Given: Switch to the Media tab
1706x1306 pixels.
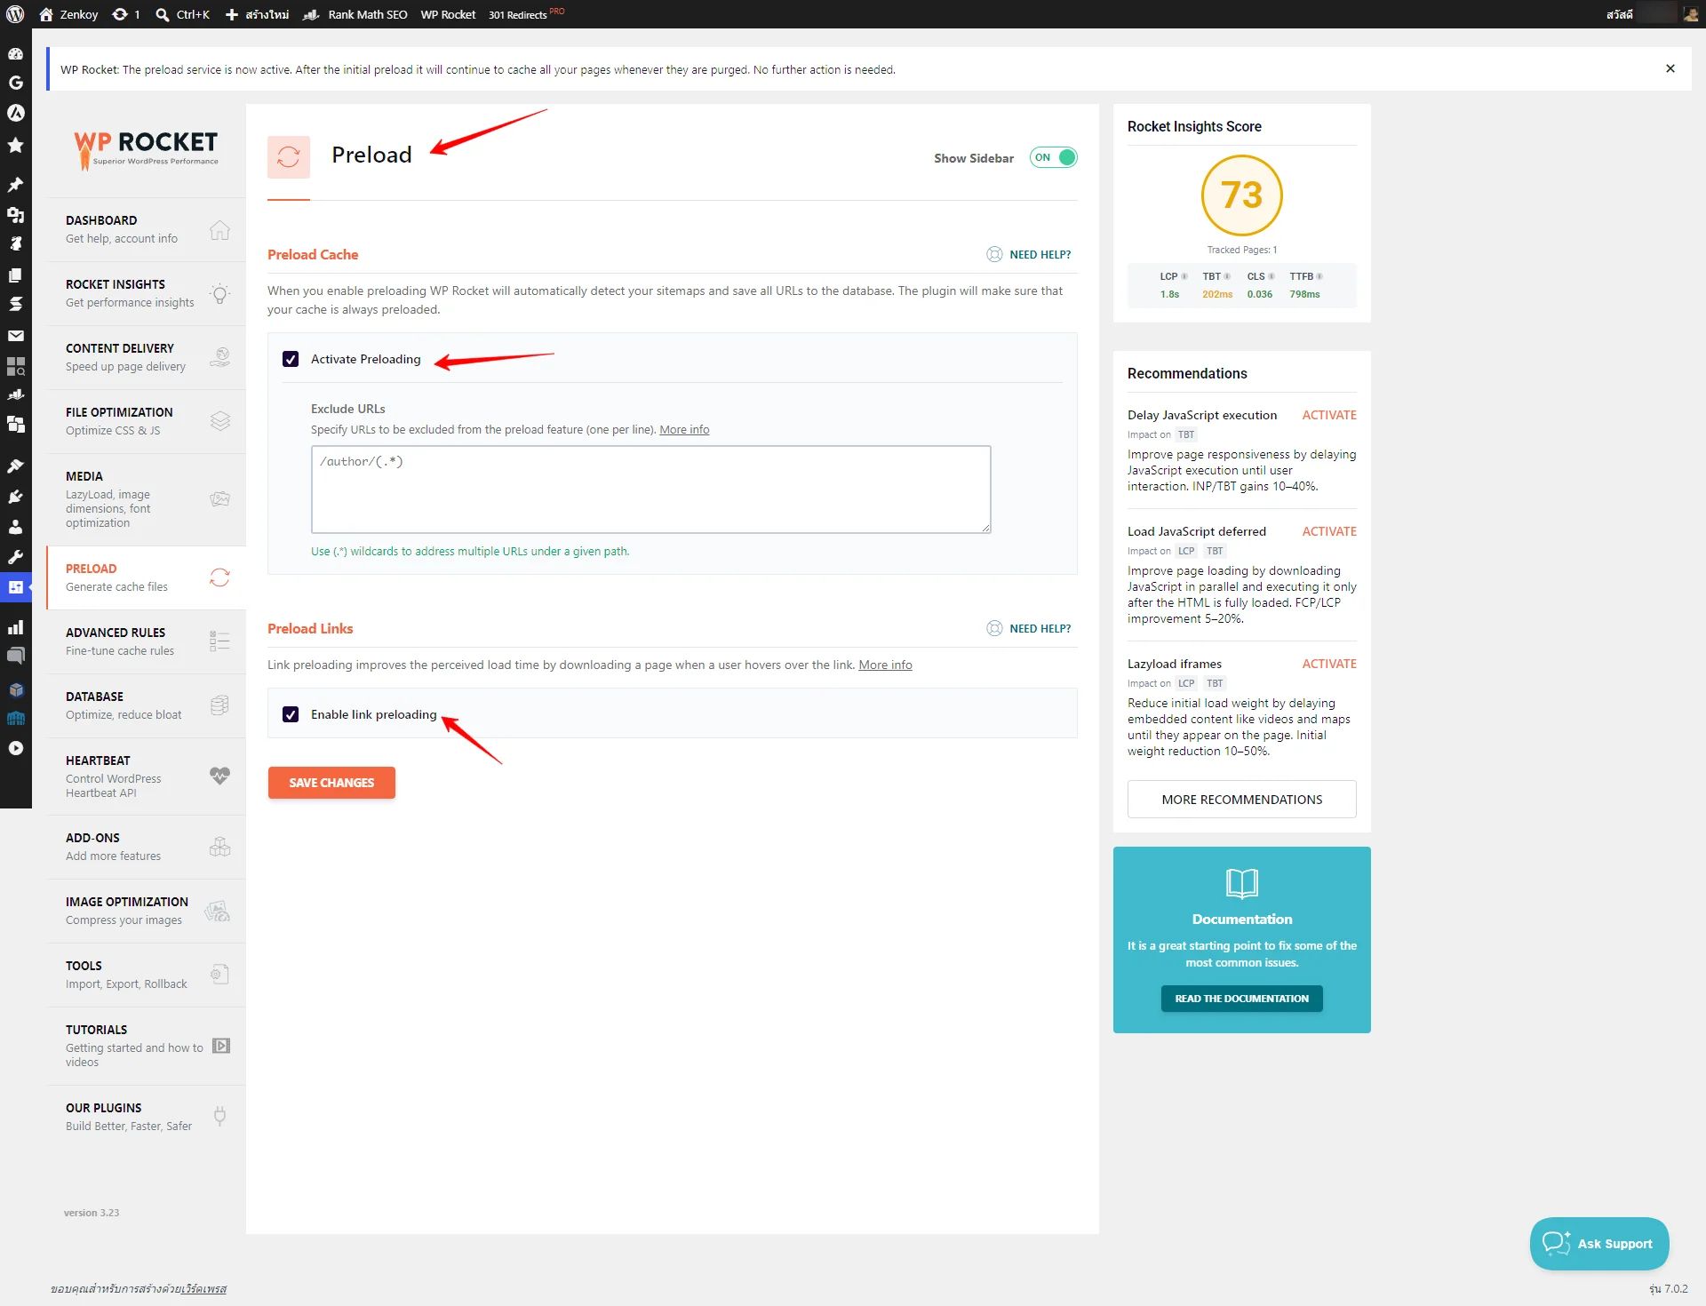Looking at the screenshot, I should point(147,499).
